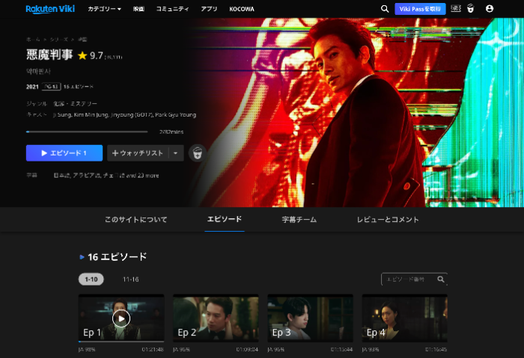Open the アプリ menu item

coord(209,9)
